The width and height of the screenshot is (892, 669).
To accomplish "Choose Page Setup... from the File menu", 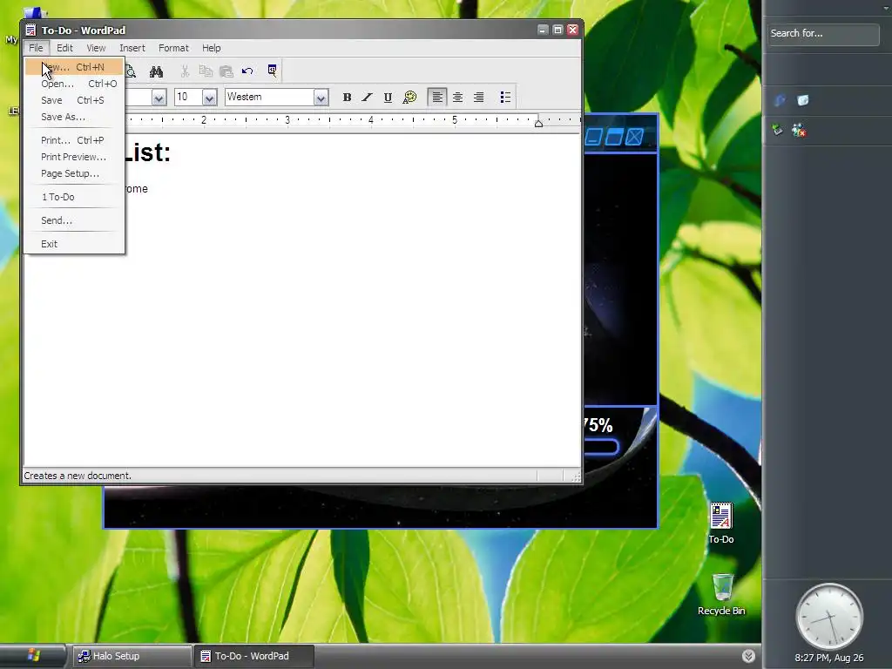I will (x=74, y=173).
